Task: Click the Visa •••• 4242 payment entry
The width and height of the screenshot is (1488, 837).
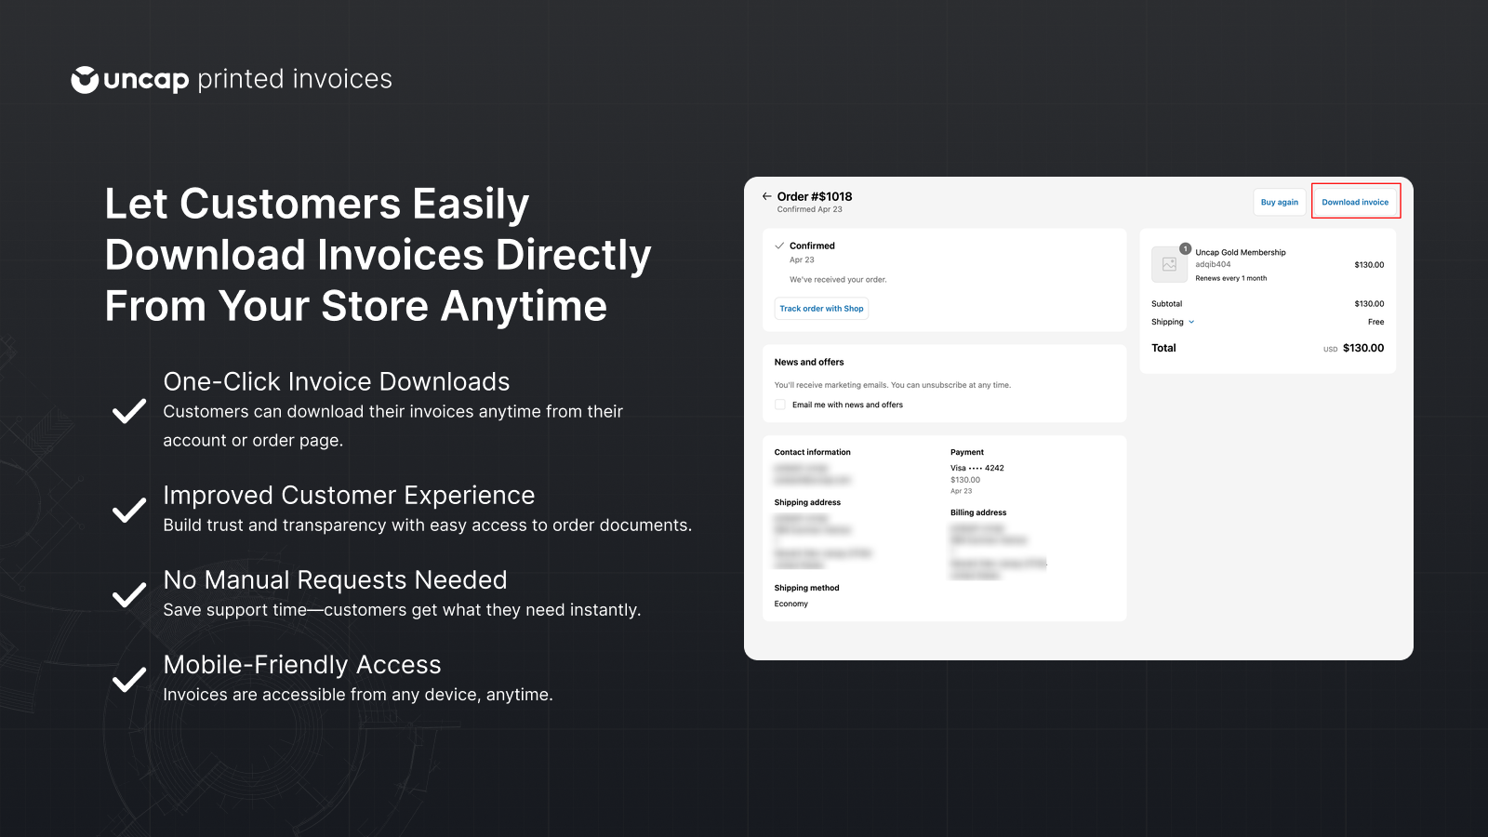Action: click(976, 468)
